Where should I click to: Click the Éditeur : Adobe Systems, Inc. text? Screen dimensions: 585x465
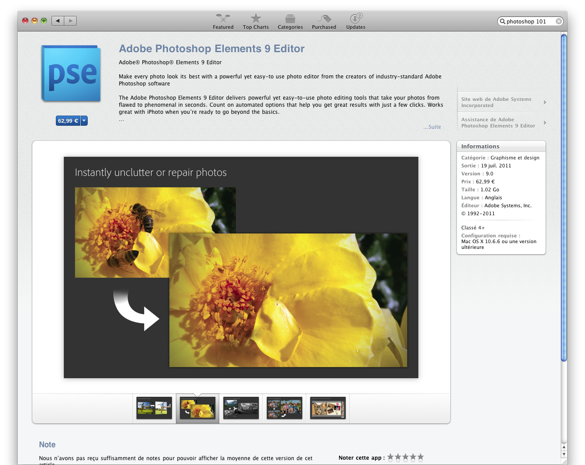[496, 205]
